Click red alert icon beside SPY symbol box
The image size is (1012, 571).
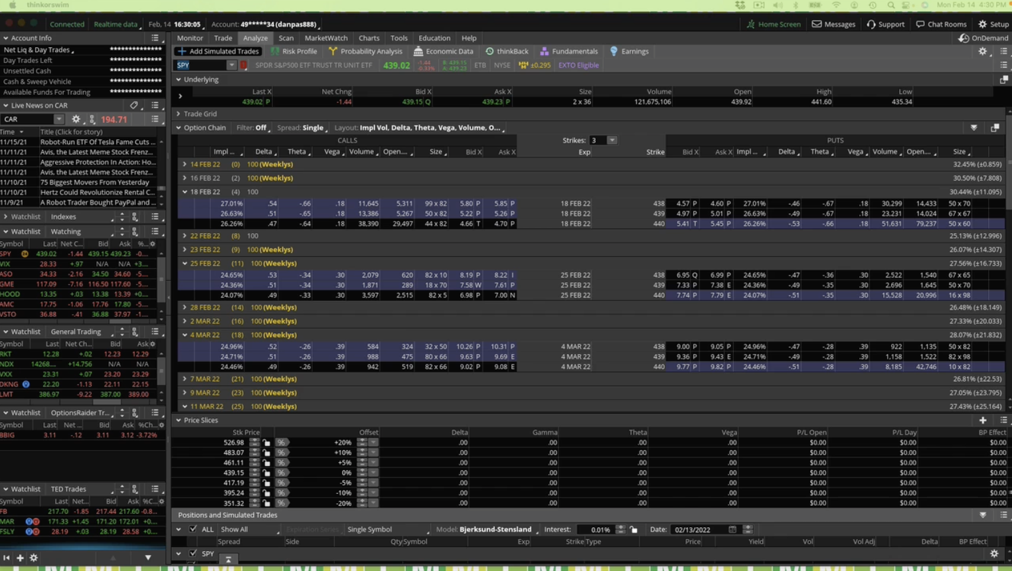pyautogui.click(x=244, y=65)
